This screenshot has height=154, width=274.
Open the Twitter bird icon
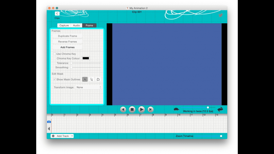click(220, 15)
